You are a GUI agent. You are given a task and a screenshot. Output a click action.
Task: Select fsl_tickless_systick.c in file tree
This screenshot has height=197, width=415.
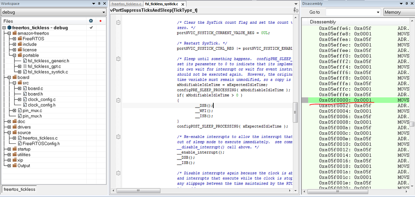pyautogui.click(x=48, y=72)
